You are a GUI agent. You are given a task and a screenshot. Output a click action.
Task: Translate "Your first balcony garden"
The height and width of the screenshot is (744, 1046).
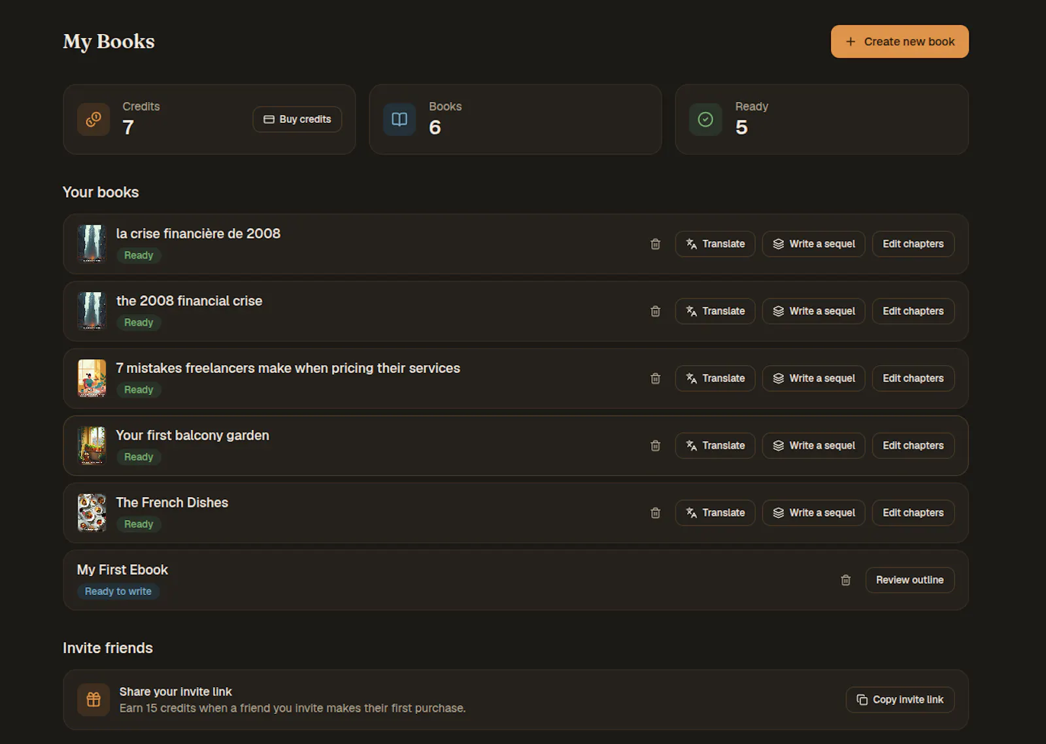coord(715,445)
